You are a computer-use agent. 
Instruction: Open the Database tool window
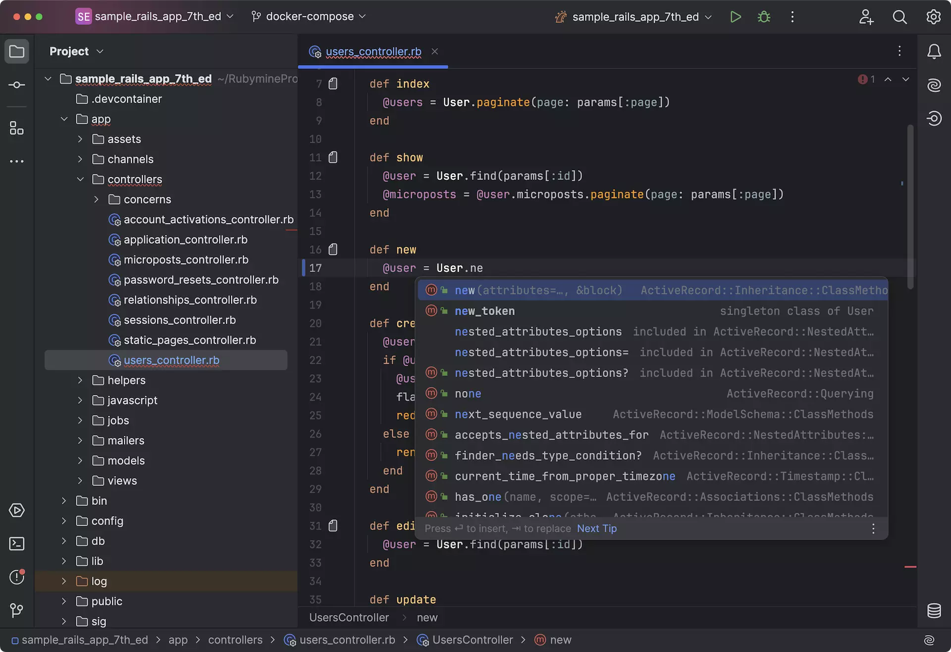coord(934,610)
